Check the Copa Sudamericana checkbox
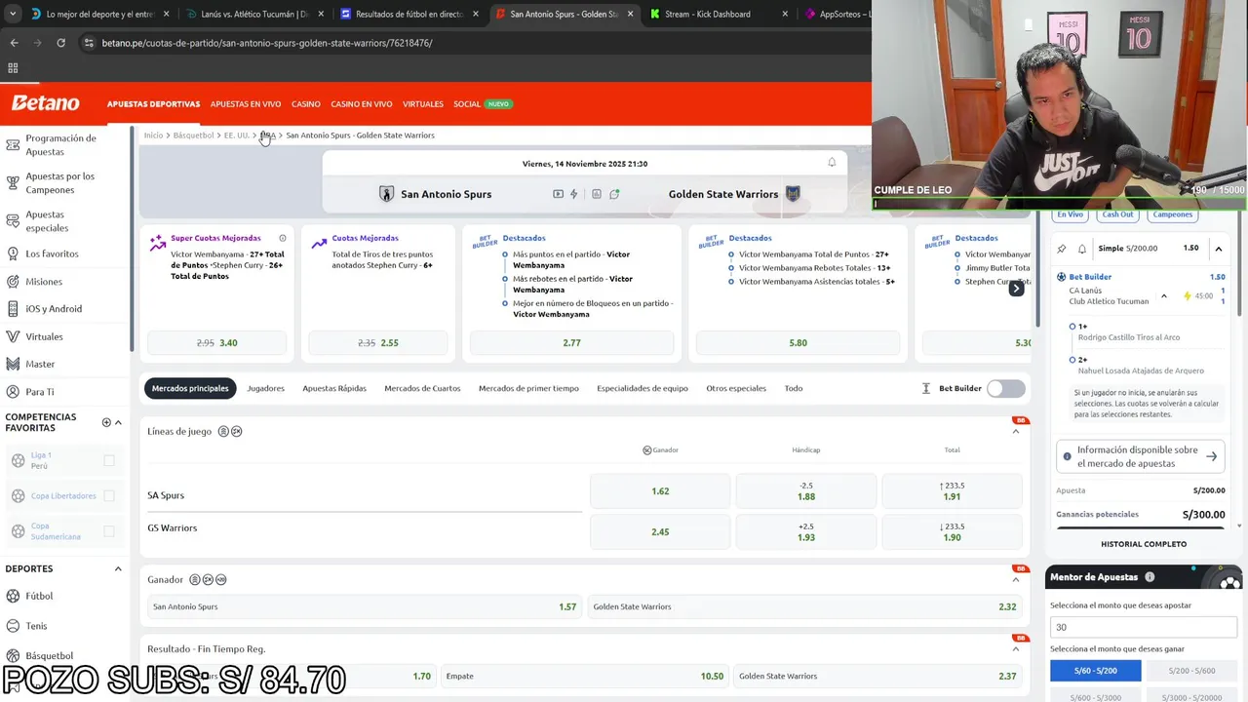The image size is (1248, 702). pyautogui.click(x=109, y=531)
